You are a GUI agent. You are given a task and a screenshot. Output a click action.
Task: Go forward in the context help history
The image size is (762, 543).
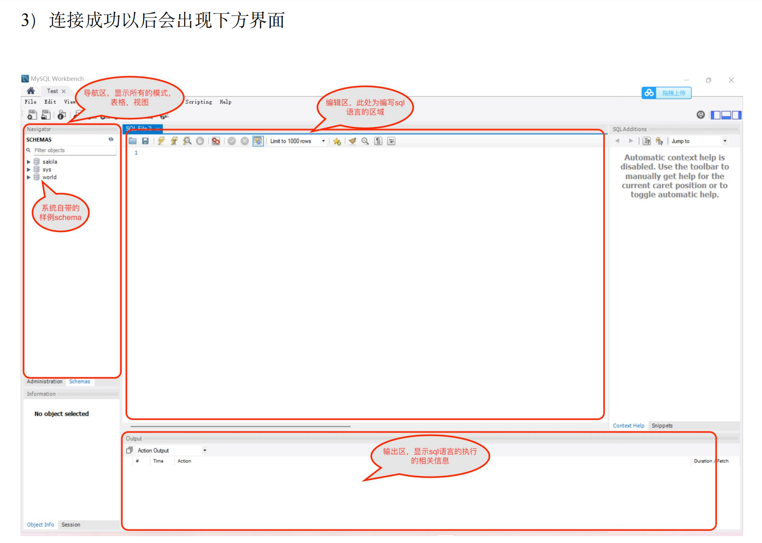point(631,141)
